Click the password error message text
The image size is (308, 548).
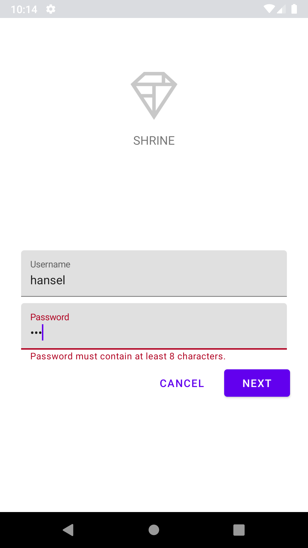coord(128,356)
